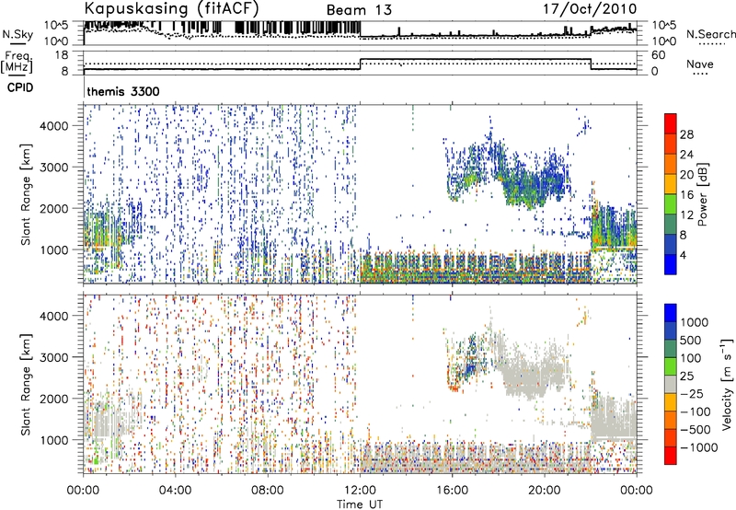Click the '-500' tick on velocity colorbar
This screenshot has height=510, width=736.
[696, 429]
